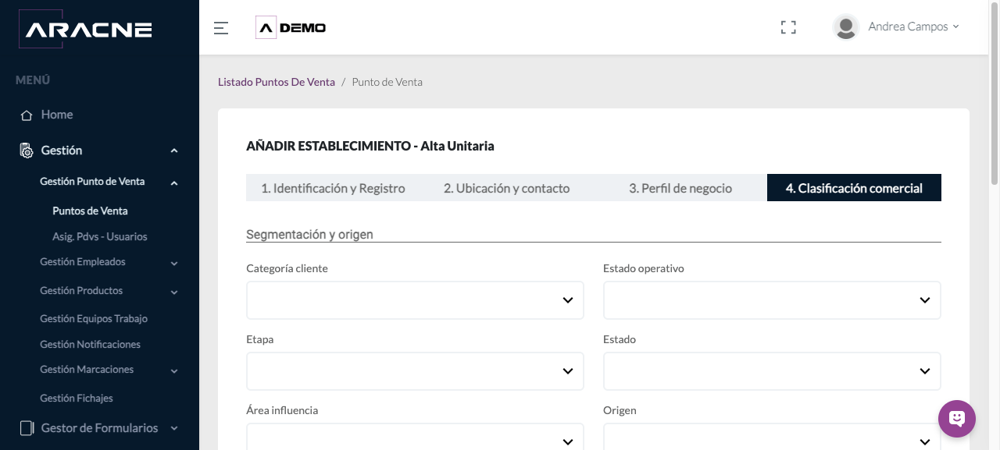Screen dimensions: 1000x450
Task: Collapse the Gestión section chevron
Action: (174, 151)
